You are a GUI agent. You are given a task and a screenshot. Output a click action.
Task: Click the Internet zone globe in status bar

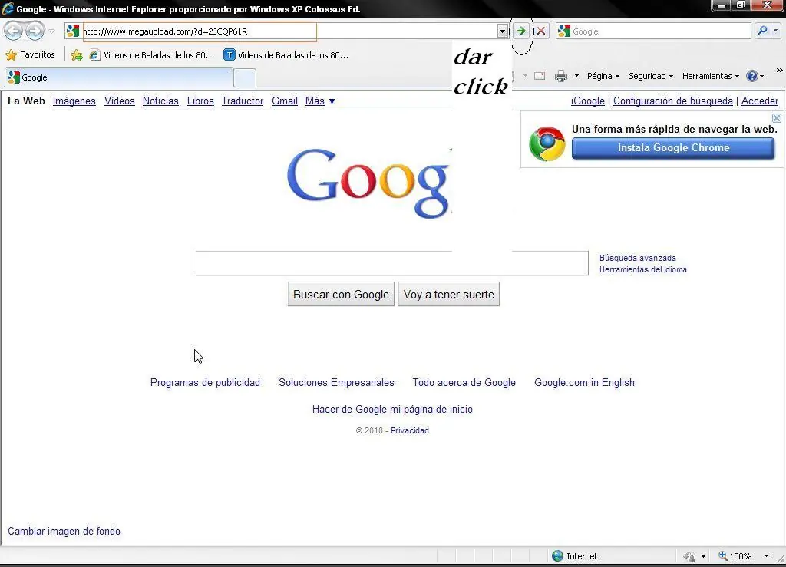point(557,556)
